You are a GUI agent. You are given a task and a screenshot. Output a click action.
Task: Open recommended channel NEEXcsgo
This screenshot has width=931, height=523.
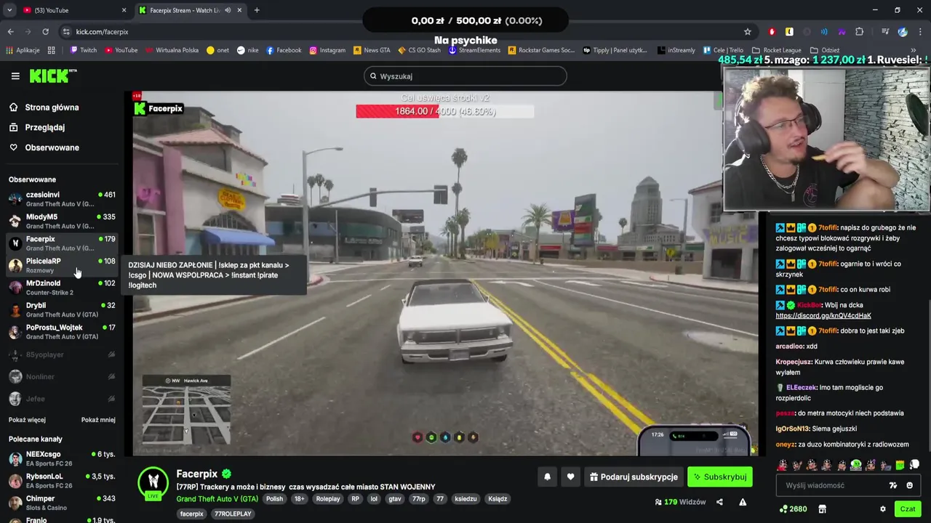pyautogui.click(x=62, y=458)
